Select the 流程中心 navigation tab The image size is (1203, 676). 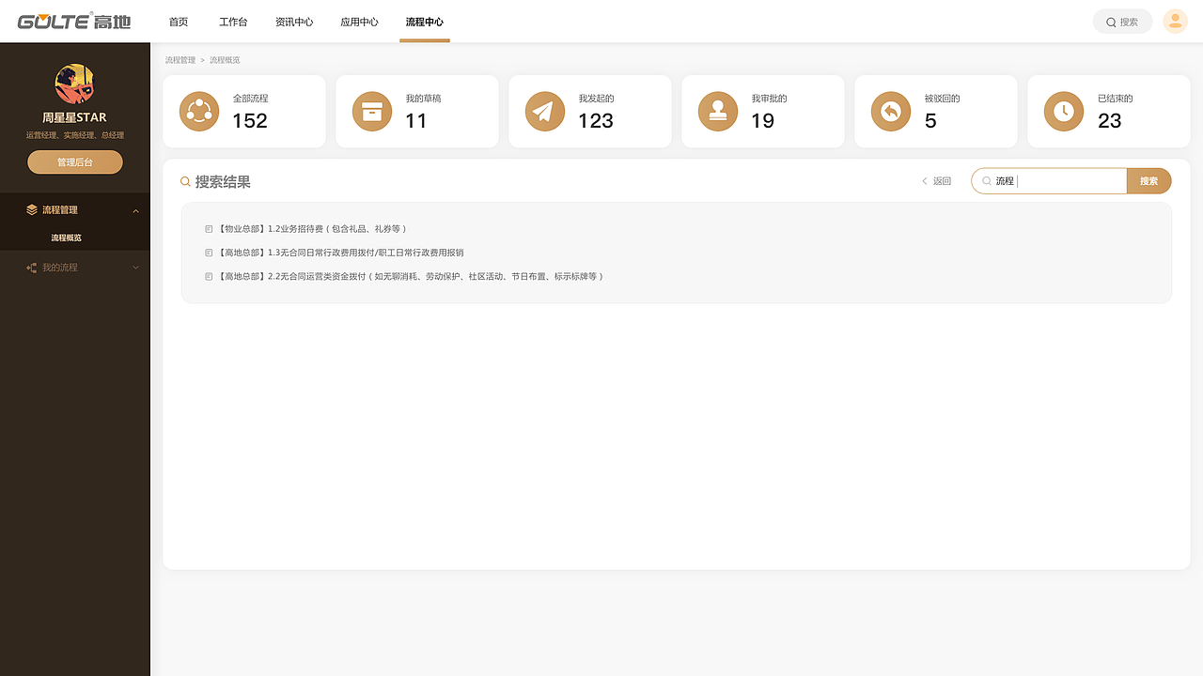[425, 22]
